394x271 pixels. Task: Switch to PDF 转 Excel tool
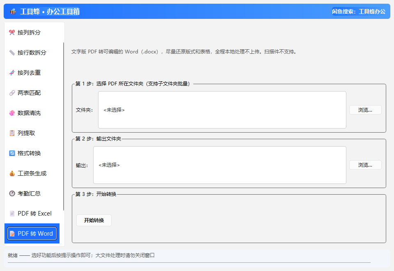32,214
